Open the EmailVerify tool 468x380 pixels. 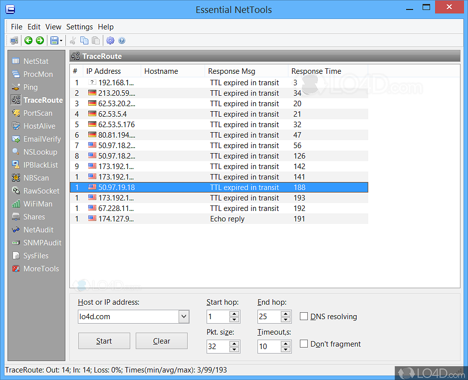(36, 139)
